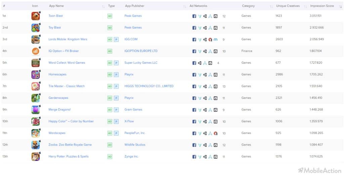The height and width of the screenshot is (180, 344).
Task: Sort by App Name column arrows
Action: click(x=103, y=6)
